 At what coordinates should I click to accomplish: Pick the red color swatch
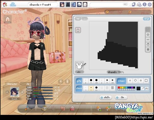pyautogui.click(x=119, y=88)
